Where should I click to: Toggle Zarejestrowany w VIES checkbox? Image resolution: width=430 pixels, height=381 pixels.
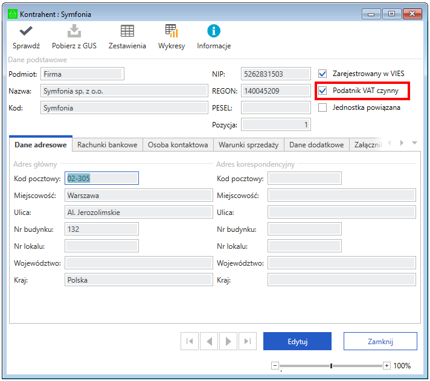(x=322, y=74)
